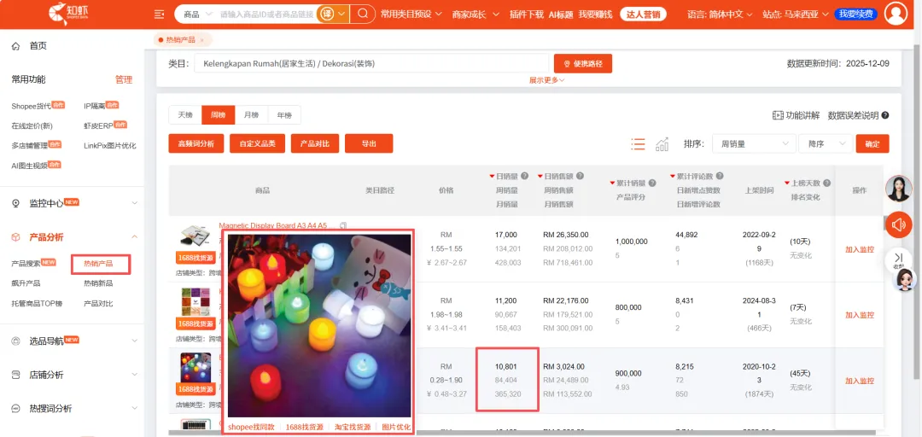Close the 热销产品 page tab

click(201, 40)
